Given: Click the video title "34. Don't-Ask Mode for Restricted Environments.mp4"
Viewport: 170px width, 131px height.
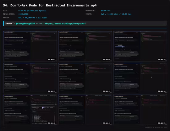Looking at the screenshot, I should click(x=50, y=5).
